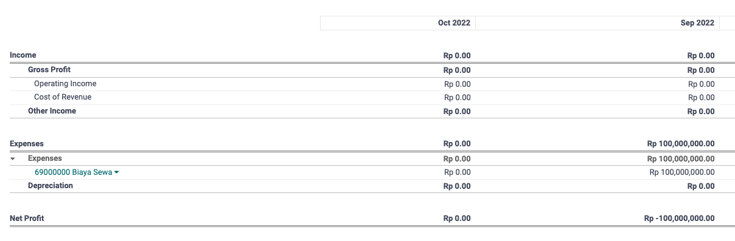Click the Oct 2022 Operating Income value
This screenshot has height=241, width=735.
(x=458, y=84)
